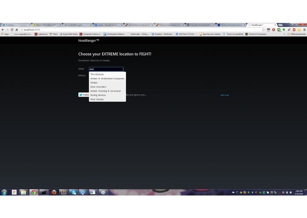Open the Tetris bookmark
307x218 pixels.
coord(53,34)
